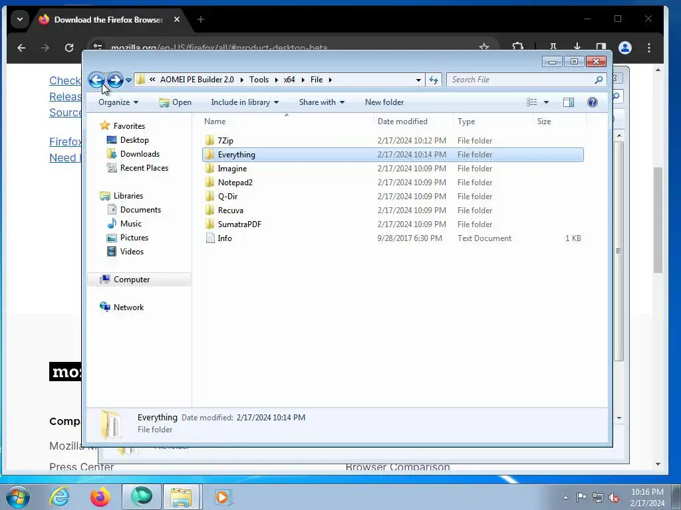Open Videos library in navigation pane

click(x=132, y=252)
